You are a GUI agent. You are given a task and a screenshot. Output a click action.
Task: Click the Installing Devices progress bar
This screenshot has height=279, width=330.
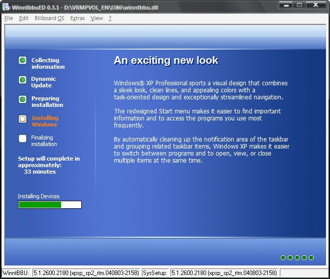coord(50,205)
